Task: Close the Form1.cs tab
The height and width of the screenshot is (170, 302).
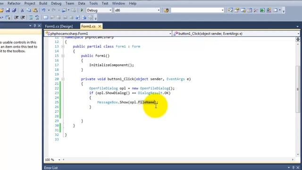Action: click(x=100, y=26)
